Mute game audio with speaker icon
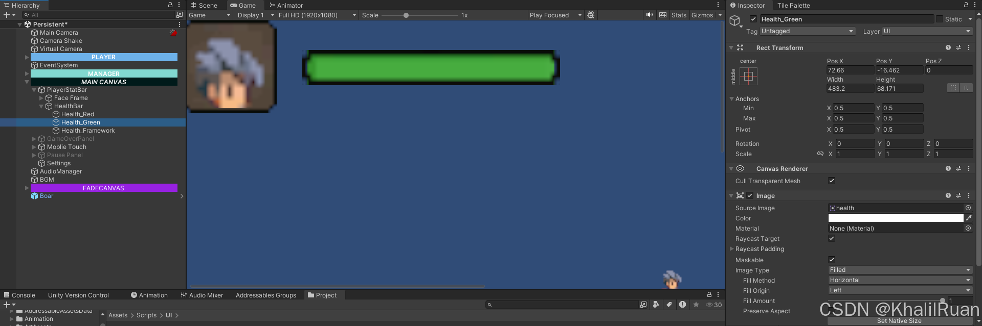This screenshot has width=982, height=326. [650, 15]
